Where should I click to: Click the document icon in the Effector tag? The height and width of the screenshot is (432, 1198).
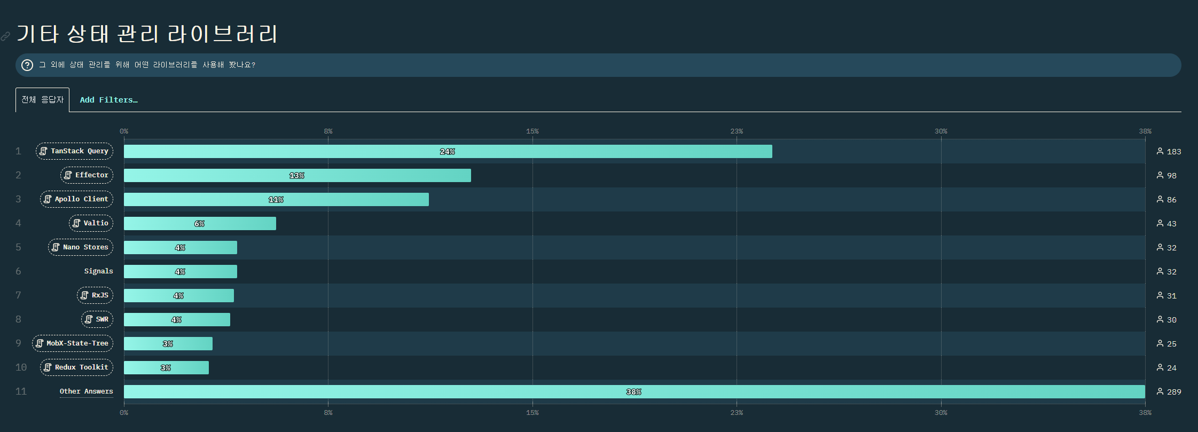click(68, 175)
